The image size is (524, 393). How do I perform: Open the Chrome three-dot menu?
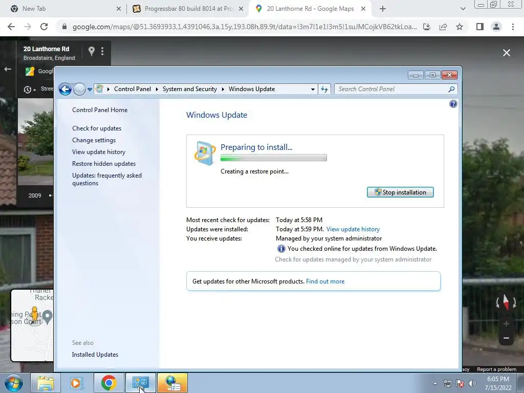pyautogui.click(x=513, y=27)
